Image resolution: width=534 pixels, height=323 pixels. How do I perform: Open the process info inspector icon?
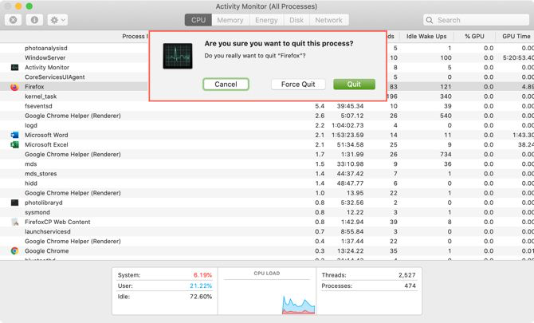34,20
